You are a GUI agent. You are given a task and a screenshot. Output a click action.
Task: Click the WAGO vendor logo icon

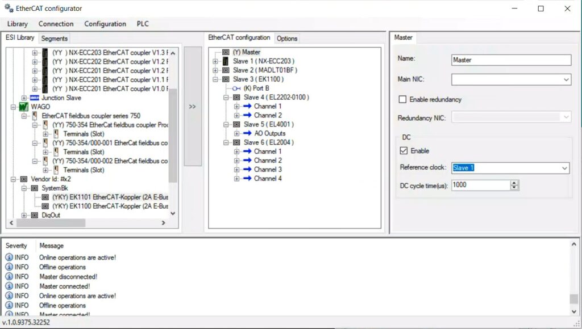[x=24, y=107]
